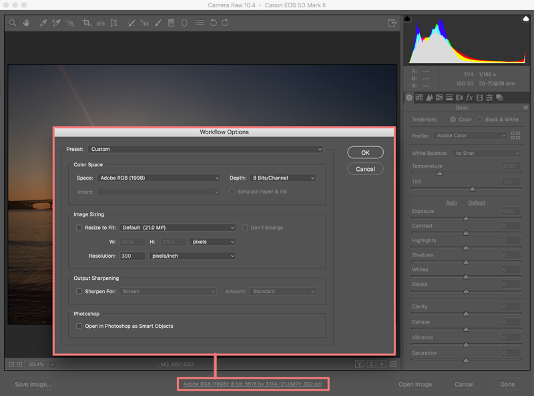Screen dimensions: 534x396
Task: Check Open in Photoshop as Smart Objects
Action: pos(79,326)
